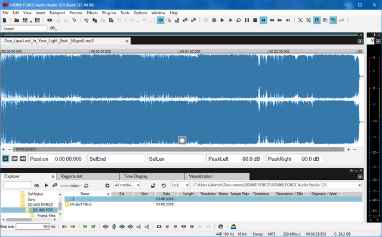Viewport: 382px width, 237px height.
Task: Click the rainbow spectrum icon in bottom toolbar
Action: (x=233, y=226)
